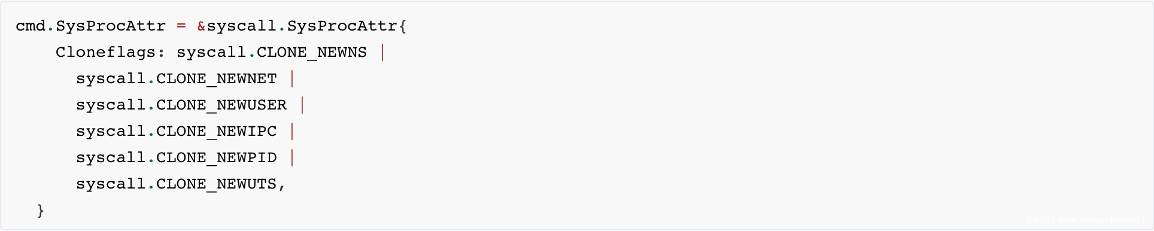Click the syscall.SysProcAttr struct type name
This screenshot has width=1154, height=231.
tap(302, 26)
